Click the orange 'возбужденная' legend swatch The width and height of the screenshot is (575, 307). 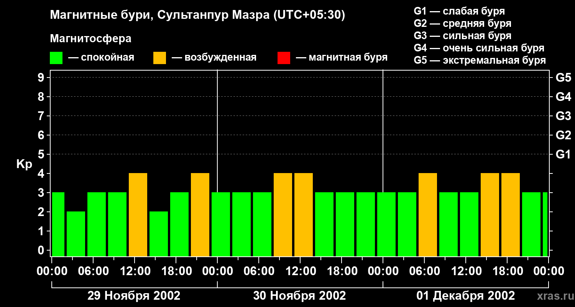pos(159,58)
